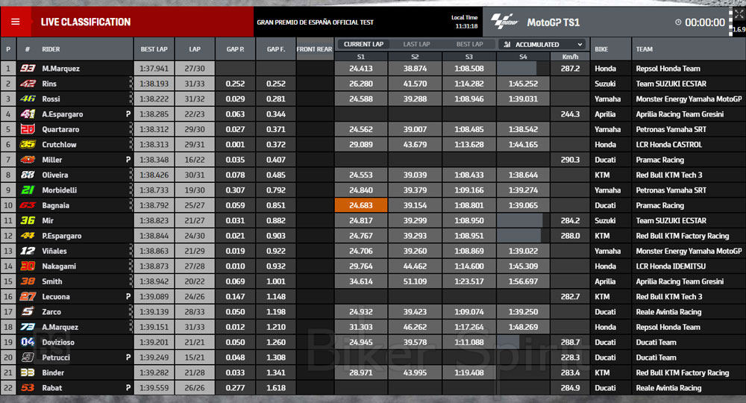
Task: Switch to CURRENT LAP view
Action: click(x=363, y=45)
